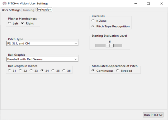
Task: Set bat length to 33 inches
Action: pyautogui.click(x=32, y=71)
